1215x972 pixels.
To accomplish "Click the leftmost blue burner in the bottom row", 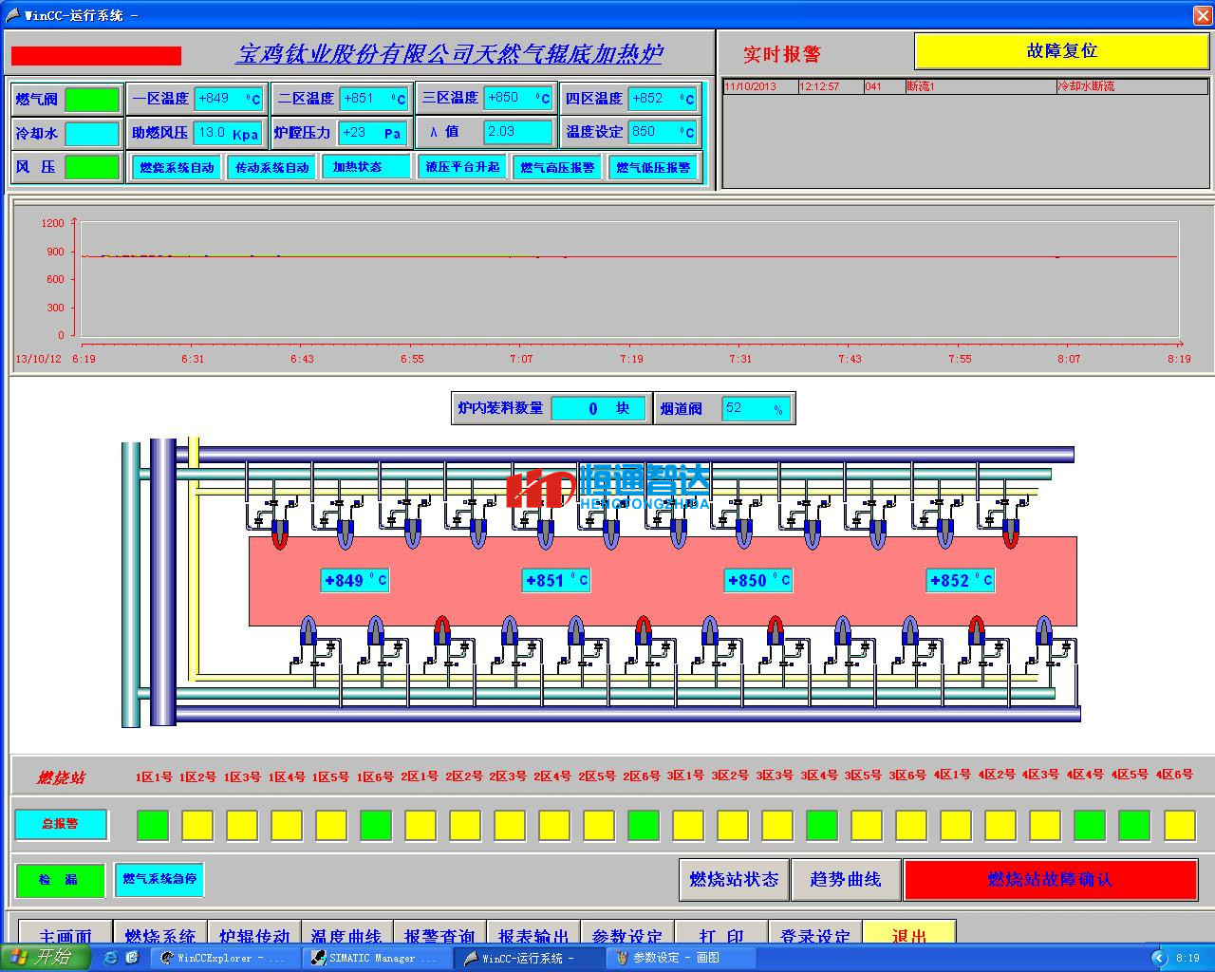I will (x=308, y=630).
